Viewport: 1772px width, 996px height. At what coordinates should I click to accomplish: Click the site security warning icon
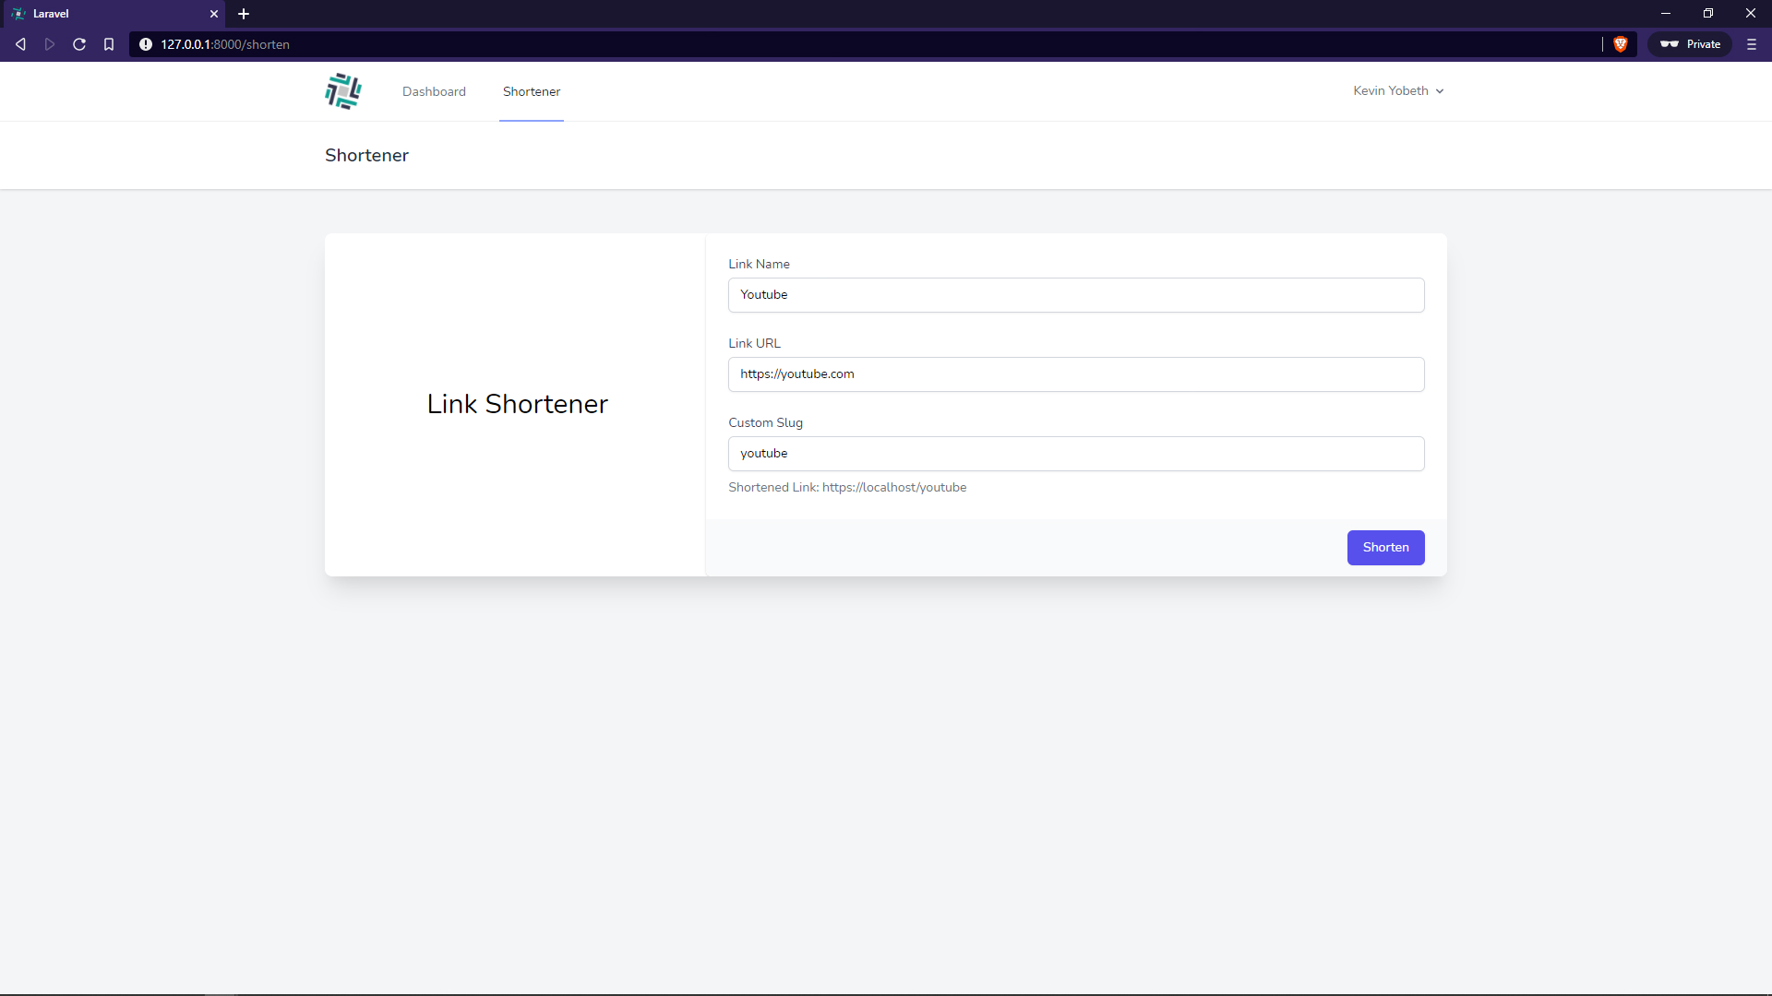click(x=146, y=44)
